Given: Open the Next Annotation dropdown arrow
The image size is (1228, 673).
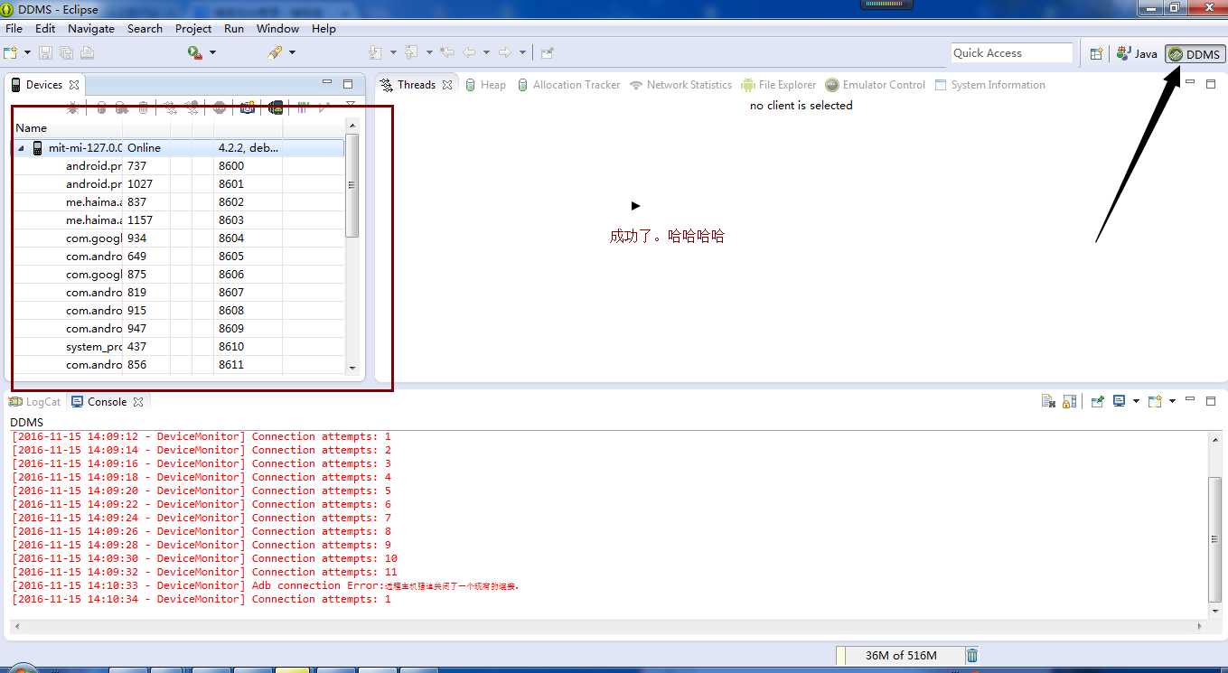Looking at the screenshot, I should tap(394, 53).
